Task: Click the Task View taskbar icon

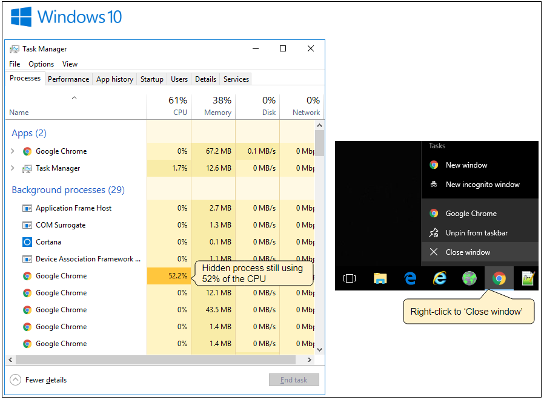Action: tap(350, 278)
